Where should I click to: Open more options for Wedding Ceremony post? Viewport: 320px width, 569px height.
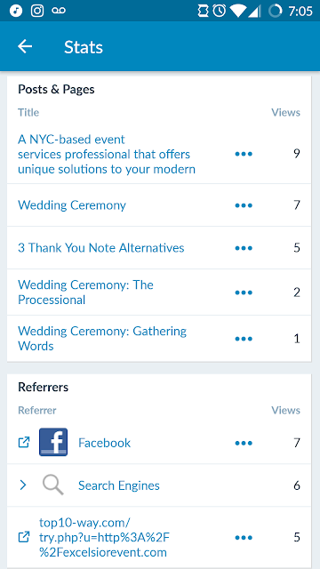coord(244,205)
